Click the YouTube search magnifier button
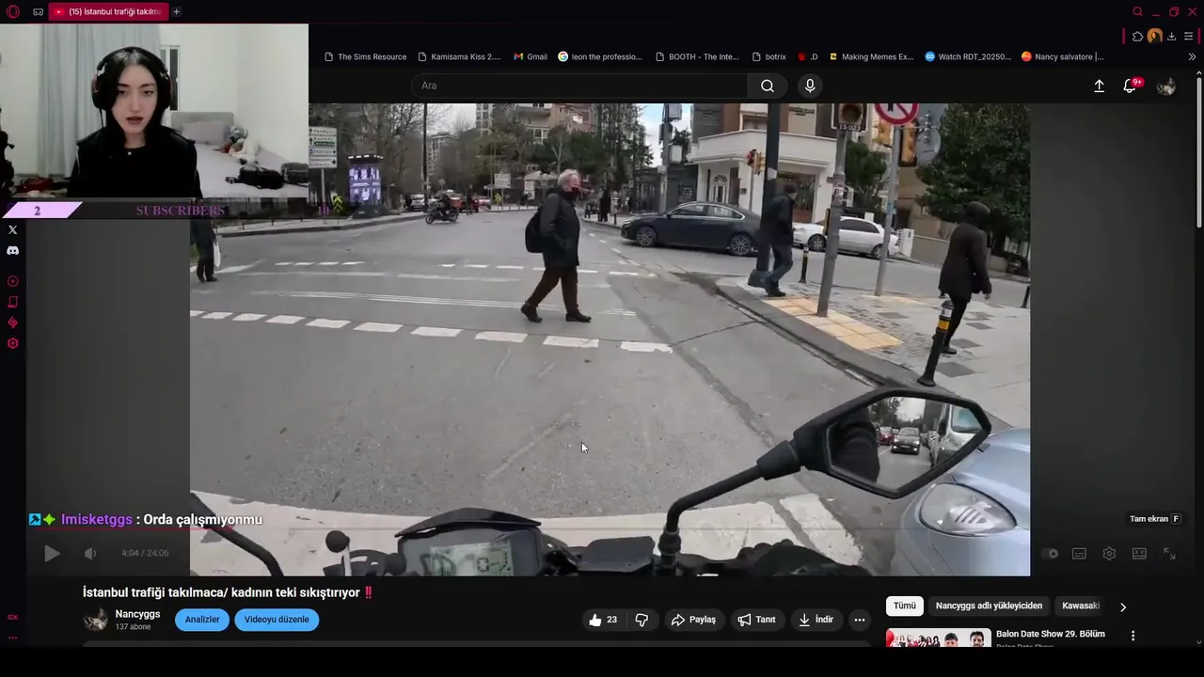 pyautogui.click(x=768, y=86)
